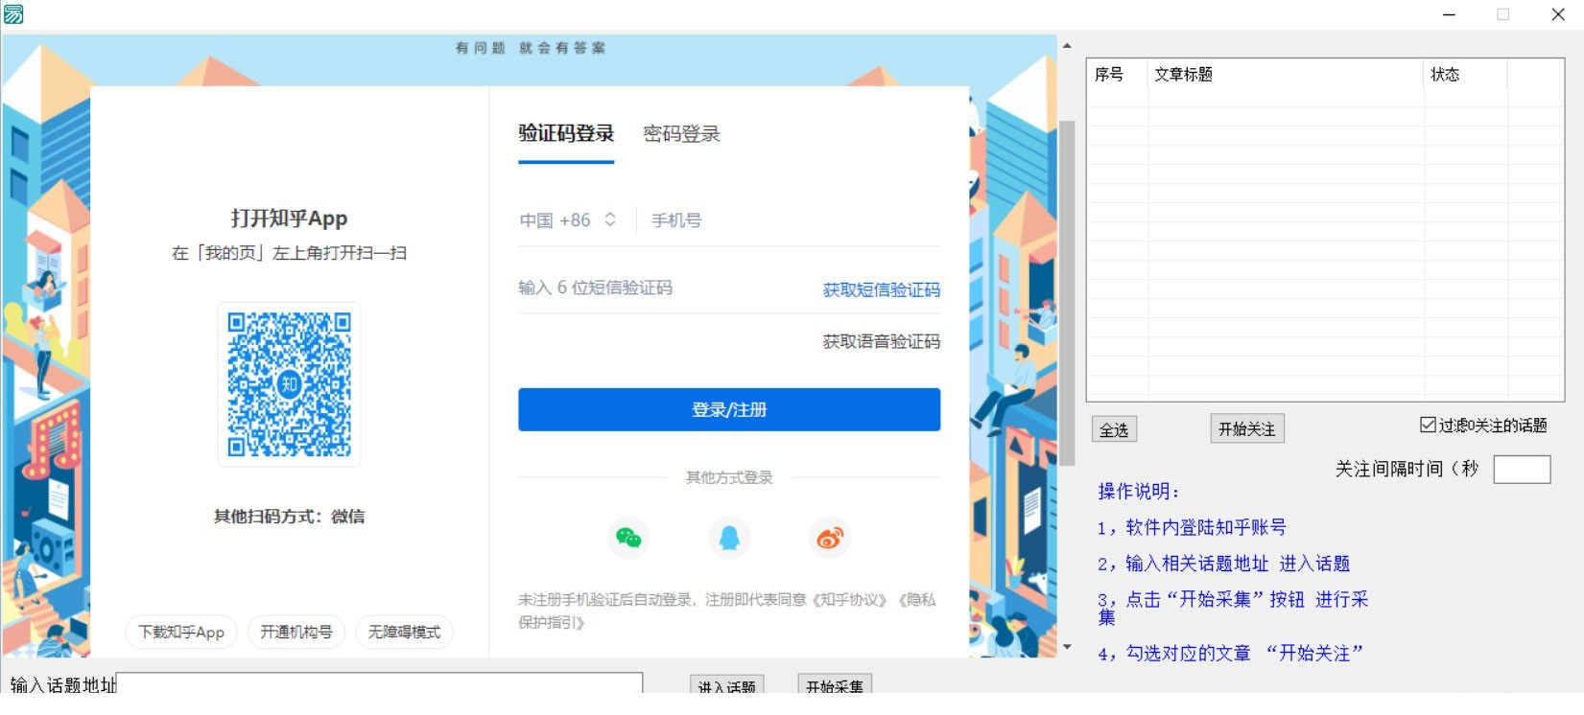The image size is (1584, 715).
Task: Click the WeChat login icon
Action: point(628,538)
